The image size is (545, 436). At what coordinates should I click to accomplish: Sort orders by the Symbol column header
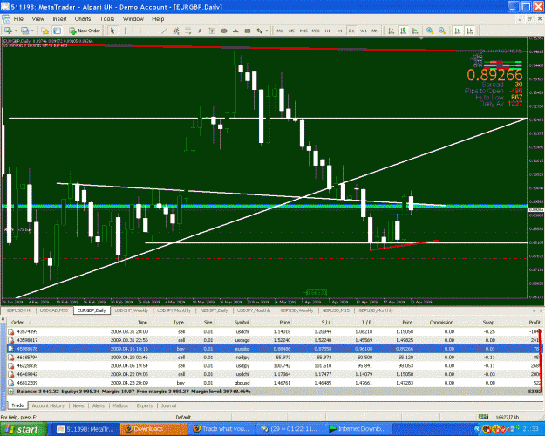click(x=242, y=323)
